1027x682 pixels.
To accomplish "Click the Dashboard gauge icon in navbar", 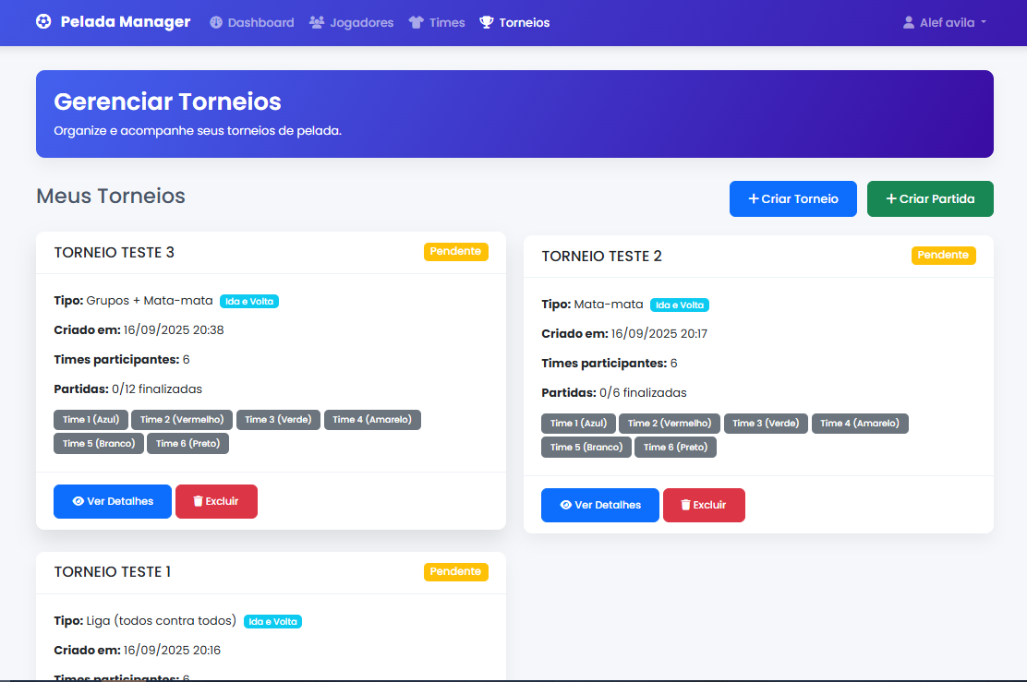I will pos(216,23).
